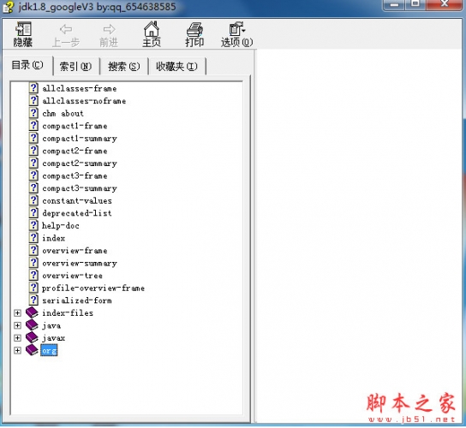466x428 pixels.
Task: Click the page icon next to help-doc
Action: click(33, 225)
